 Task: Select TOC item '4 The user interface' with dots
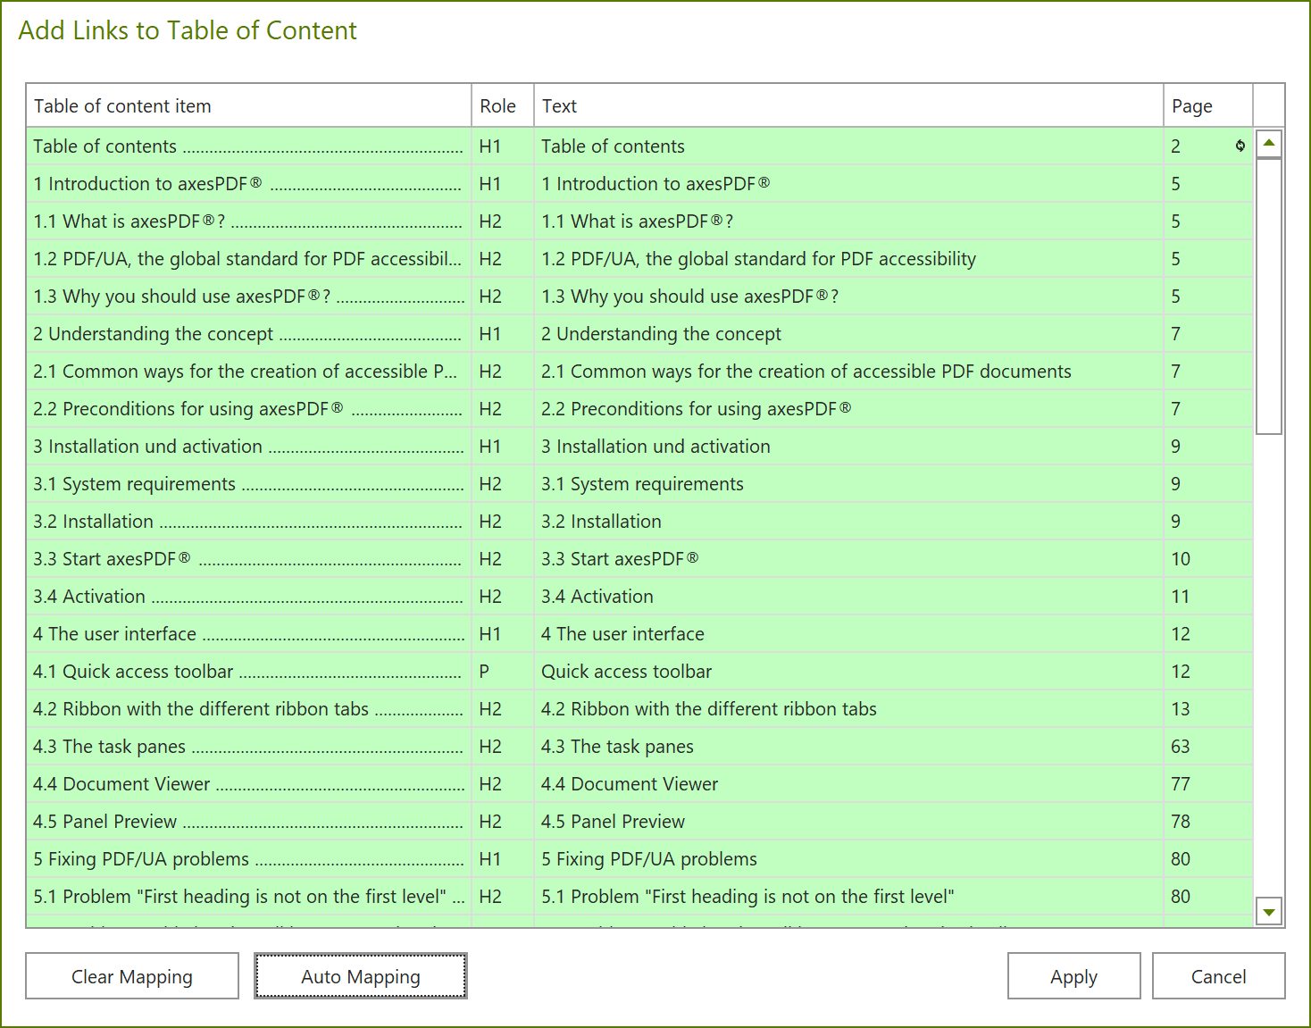click(249, 634)
